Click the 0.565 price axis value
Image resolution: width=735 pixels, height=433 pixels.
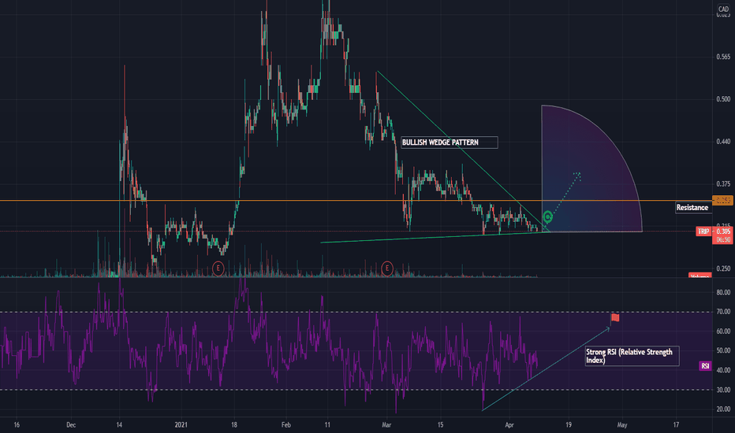point(723,57)
